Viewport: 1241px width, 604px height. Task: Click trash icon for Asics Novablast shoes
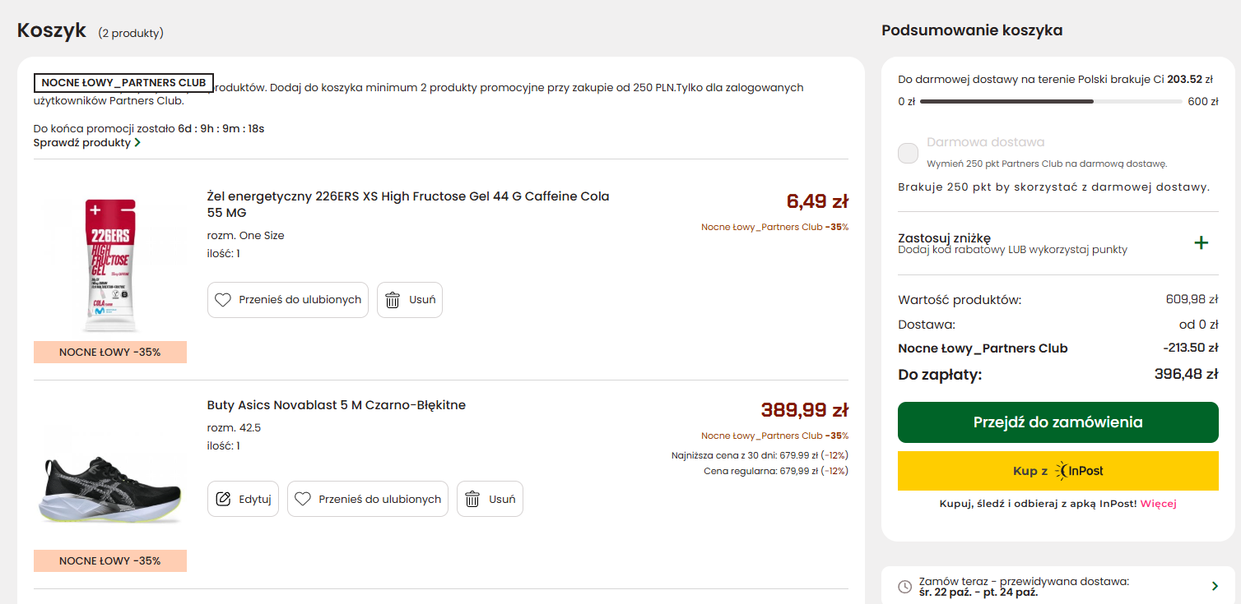[472, 499]
